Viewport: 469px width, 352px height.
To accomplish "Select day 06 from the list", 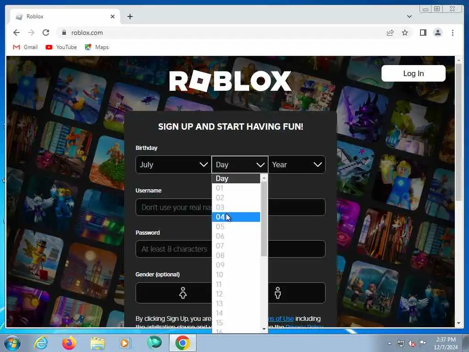I will pos(236,236).
